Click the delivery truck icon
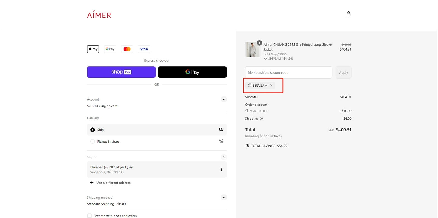 (221, 129)
